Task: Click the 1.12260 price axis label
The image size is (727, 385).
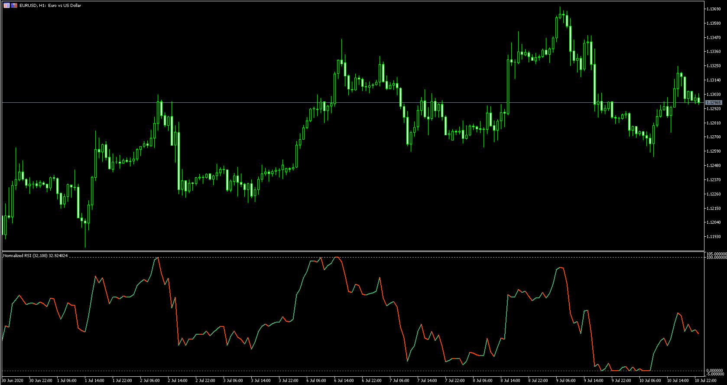Action: (x=714, y=194)
